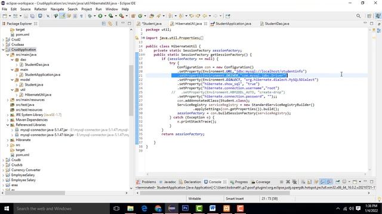The width and height of the screenshot is (382, 214).
Task: Collapse the Referenced Libraries node
Action: click(x=8, y=125)
